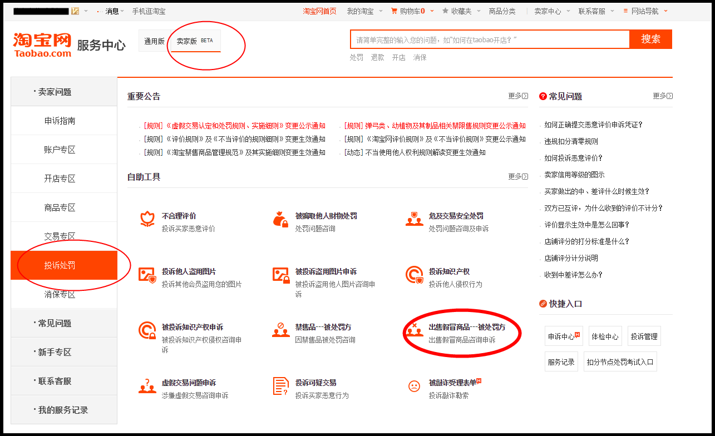Open the 网站导航 dropdown arrow
The image size is (715, 436).
(665, 11)
